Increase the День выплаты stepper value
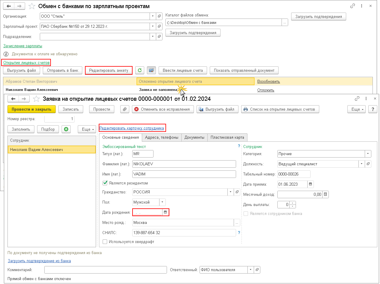 pyautogui.click(x=293, y=203)
